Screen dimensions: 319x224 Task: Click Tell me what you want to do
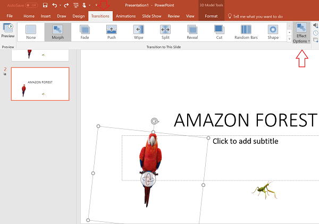tap(257, 16)
